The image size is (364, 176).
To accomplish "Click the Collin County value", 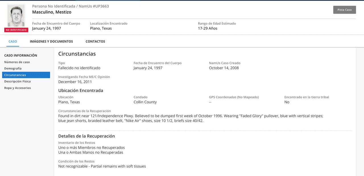I will point(145,102).
